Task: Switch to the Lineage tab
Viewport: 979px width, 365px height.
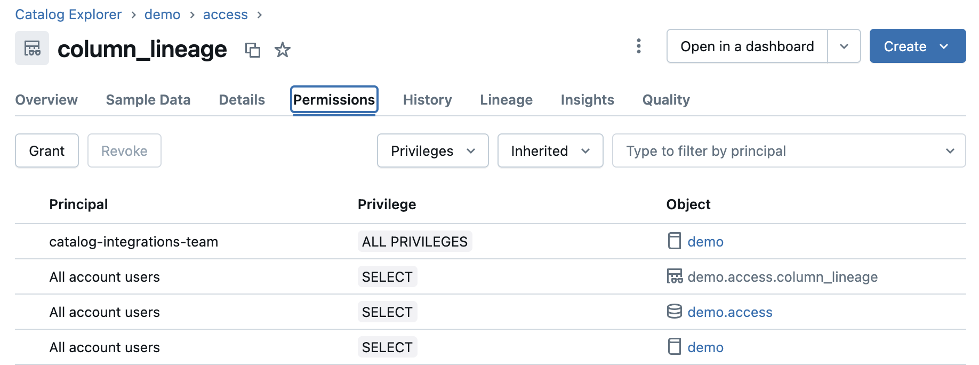Action: click(x=506, y=100)
